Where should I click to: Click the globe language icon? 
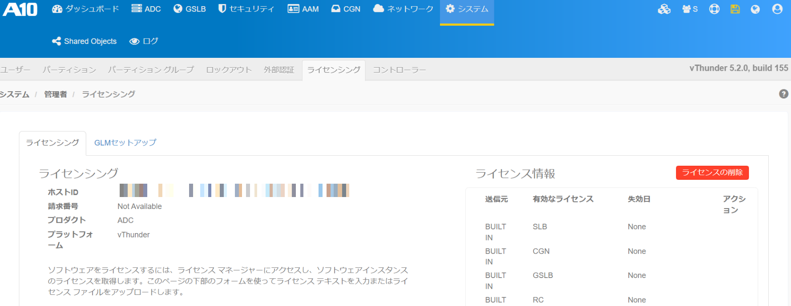[x=755, y=9]
